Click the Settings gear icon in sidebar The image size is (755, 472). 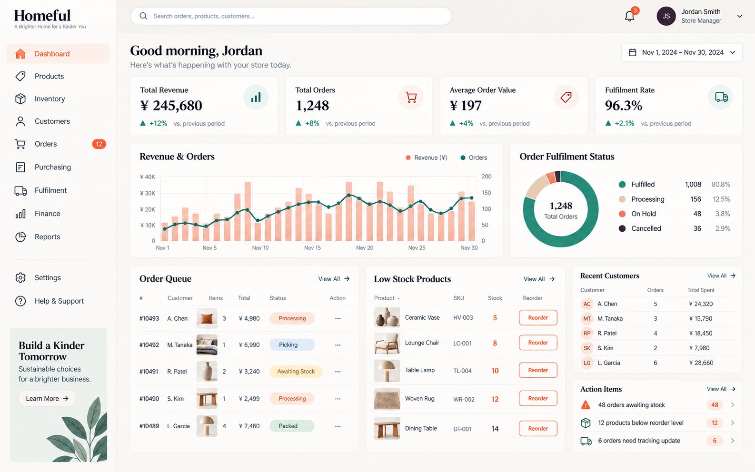(20, 277)
